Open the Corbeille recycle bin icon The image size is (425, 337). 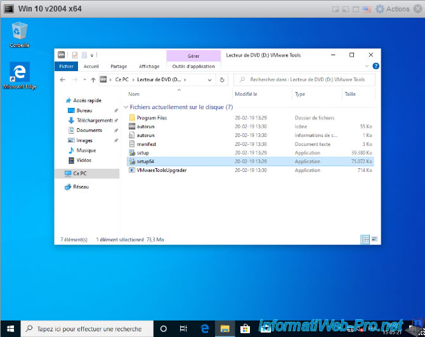[20, 31]
